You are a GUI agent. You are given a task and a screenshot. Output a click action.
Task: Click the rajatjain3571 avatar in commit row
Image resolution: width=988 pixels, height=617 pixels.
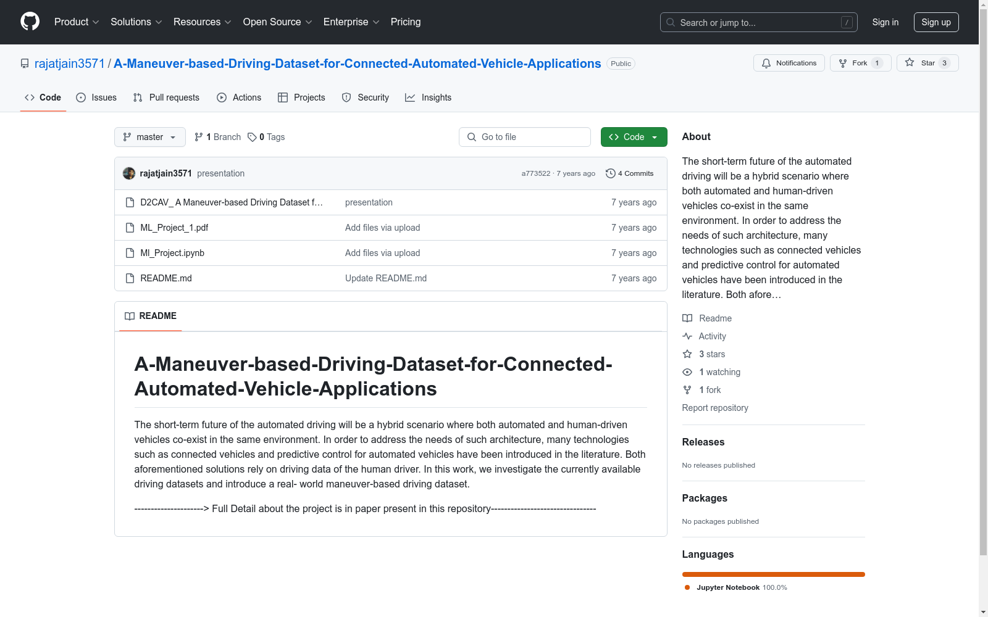[x=129, y=173]
